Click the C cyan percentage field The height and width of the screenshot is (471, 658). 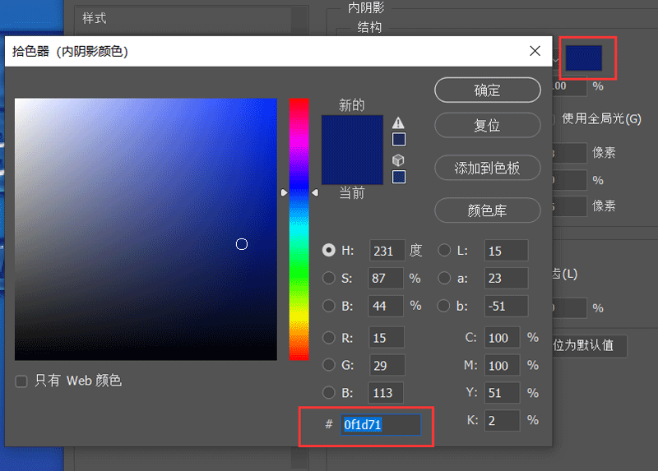[x=503, y=338]
